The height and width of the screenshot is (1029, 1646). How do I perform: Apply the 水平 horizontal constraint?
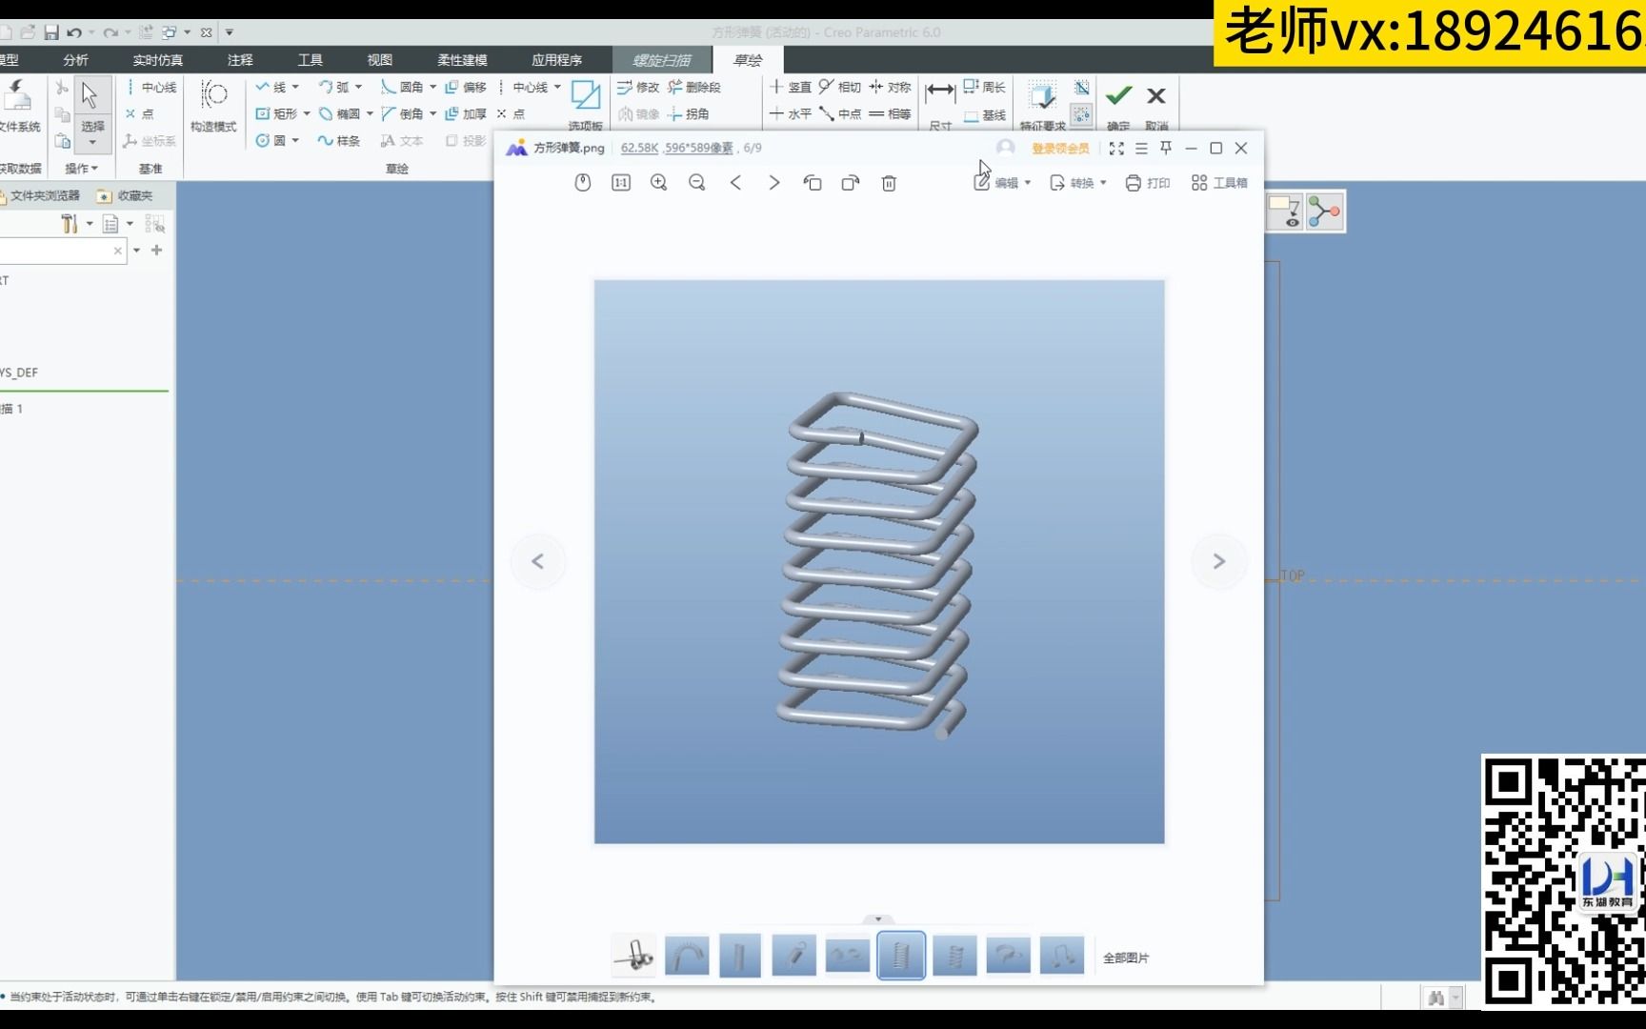tap(790, 113)
